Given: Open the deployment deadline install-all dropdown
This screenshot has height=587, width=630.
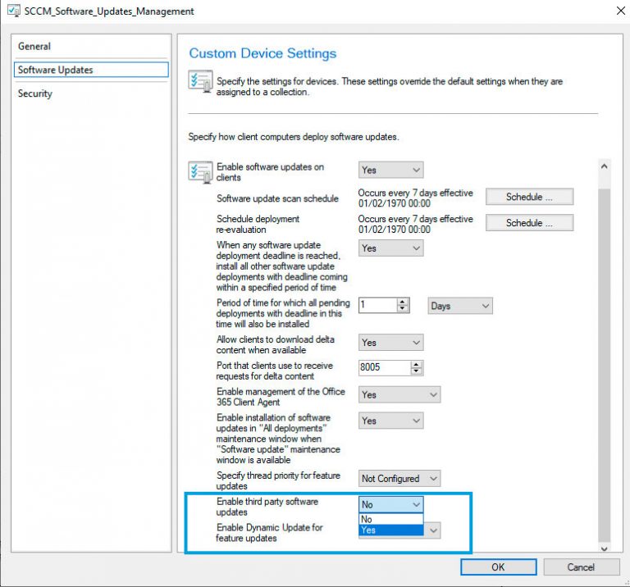Looking at the screenshot, I should pos(390,248).
